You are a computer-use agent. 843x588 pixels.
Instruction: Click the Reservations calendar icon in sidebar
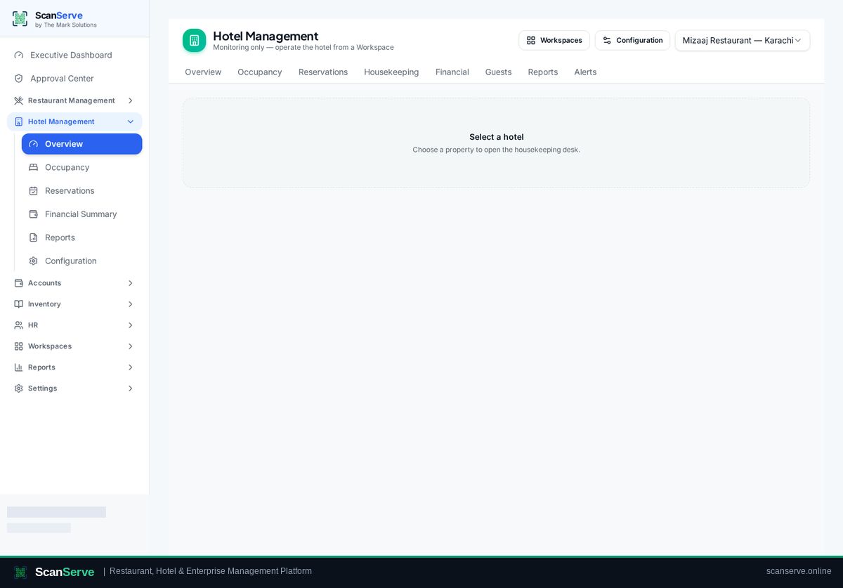point(33,190)
